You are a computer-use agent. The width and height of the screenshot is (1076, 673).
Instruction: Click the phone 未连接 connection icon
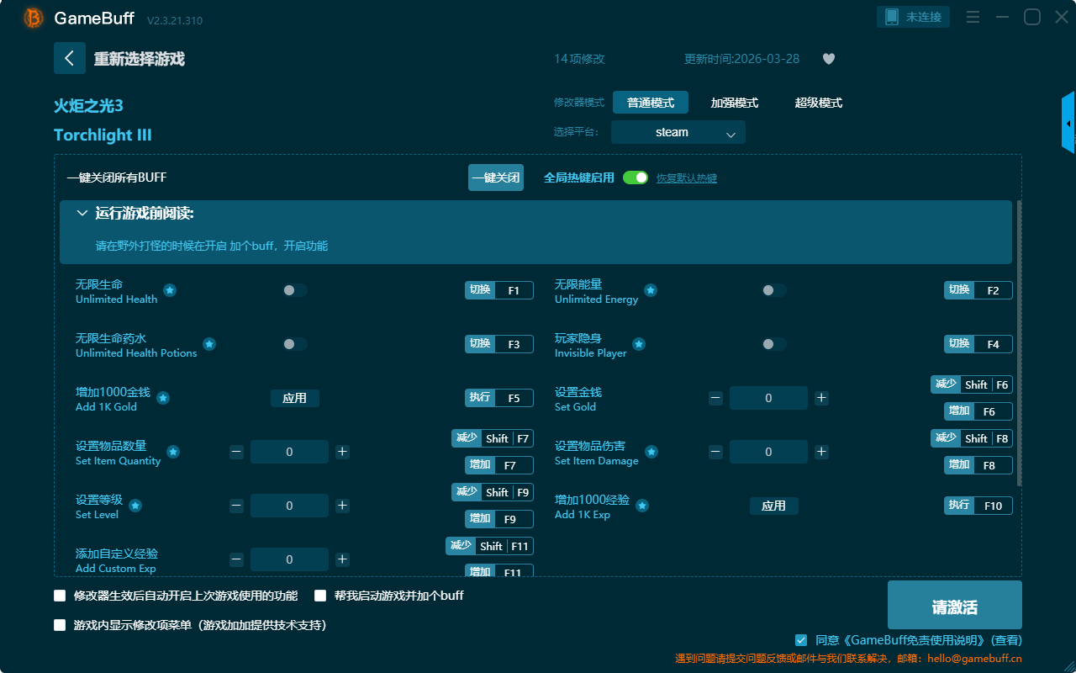(913, 17)
